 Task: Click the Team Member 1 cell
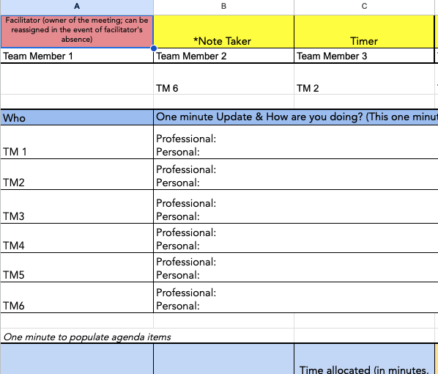pyautogui.click(x=77, y=56)
